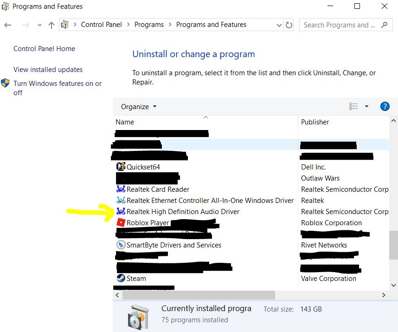The width and height of the screenshot is (398, 332).
Task: Click the 75 programs installed text
Action: click(x=195, y=320)
